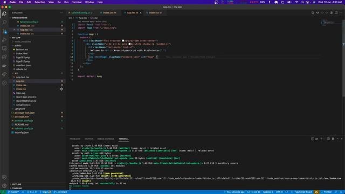The width and height of the screenshot is (345, 194).
Task: Click the notifications bell in status bar
Action: tap(341, 192)
